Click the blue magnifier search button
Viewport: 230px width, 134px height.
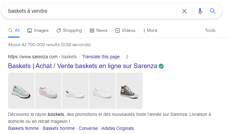pos(213,11)
